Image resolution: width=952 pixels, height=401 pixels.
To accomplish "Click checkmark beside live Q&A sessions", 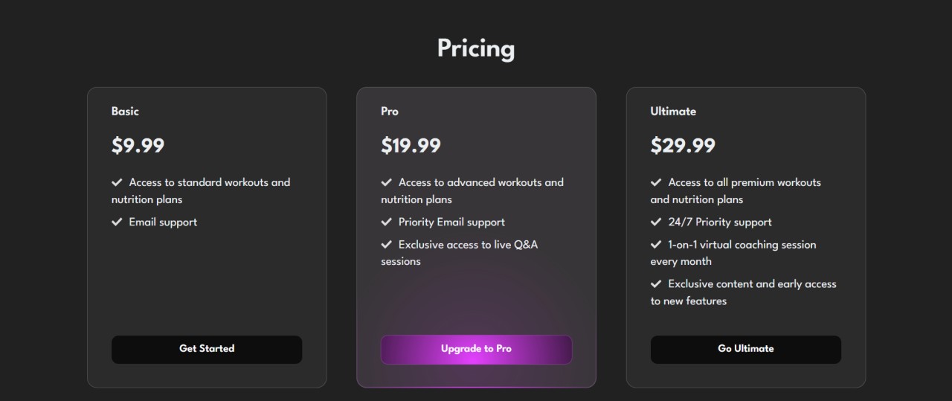I will click(386, 244).
